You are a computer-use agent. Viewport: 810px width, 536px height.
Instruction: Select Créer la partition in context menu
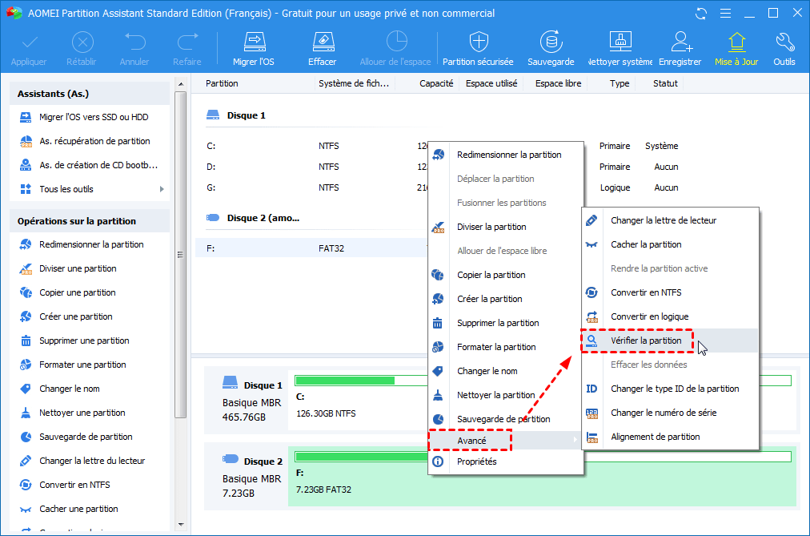pyautogui.click(x=506, y=299)
